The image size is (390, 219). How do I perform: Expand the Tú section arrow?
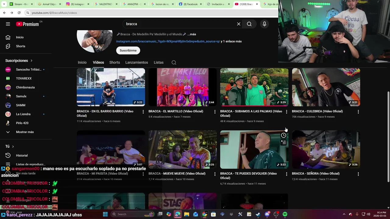click(13, 147)
